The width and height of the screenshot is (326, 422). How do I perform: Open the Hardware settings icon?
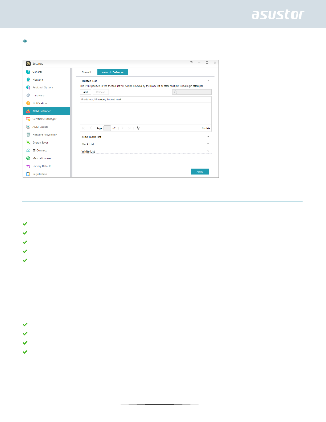[28, 95]
